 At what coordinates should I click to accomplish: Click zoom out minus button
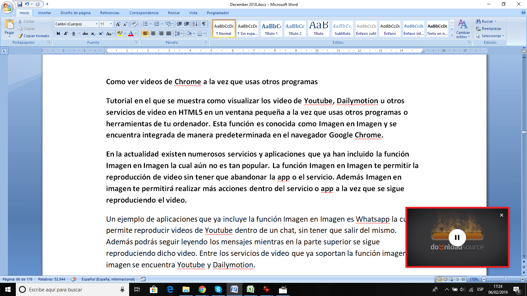484,279
